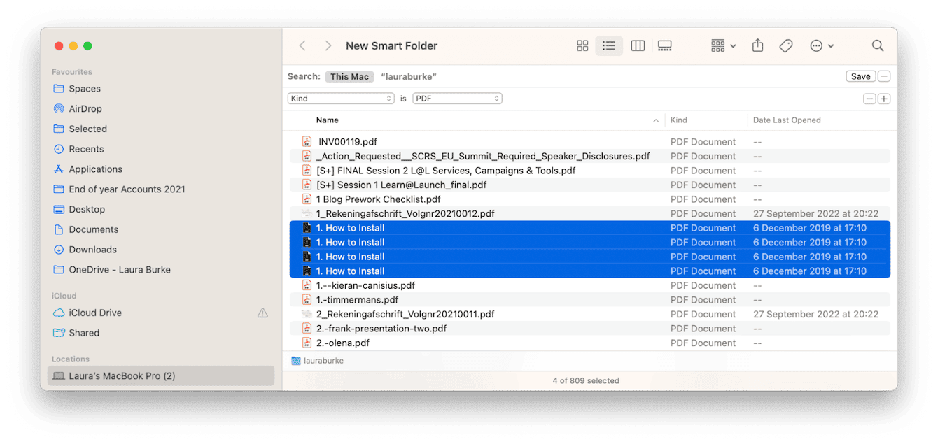Screen dimensions: 938x444
Task: Open the Downloads folder in sidebar
Action: click(x=92, y=249)
